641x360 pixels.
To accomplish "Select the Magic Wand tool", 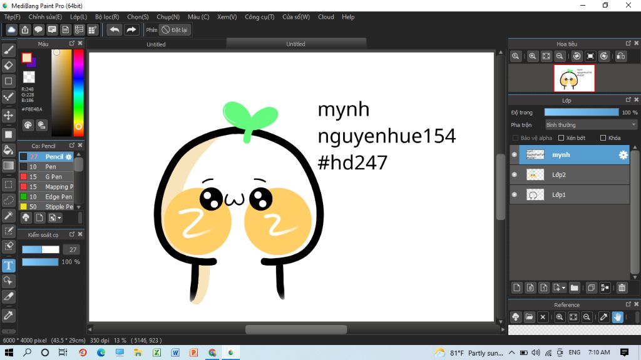I will pos(9,216).
